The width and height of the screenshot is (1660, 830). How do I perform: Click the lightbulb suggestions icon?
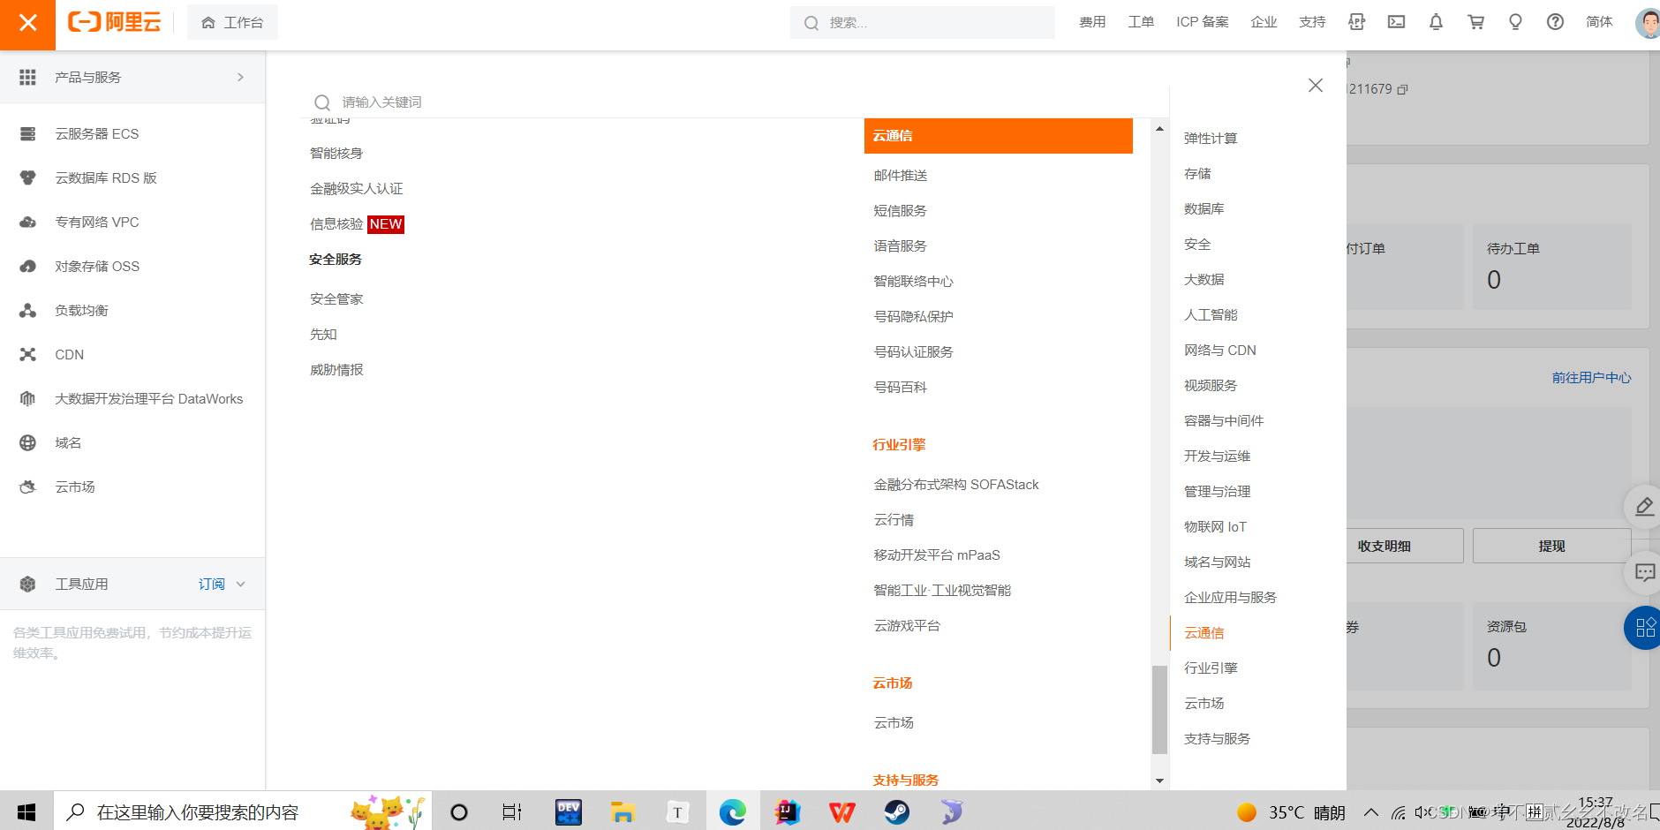pyautogui.click(x=1515, y=22)
